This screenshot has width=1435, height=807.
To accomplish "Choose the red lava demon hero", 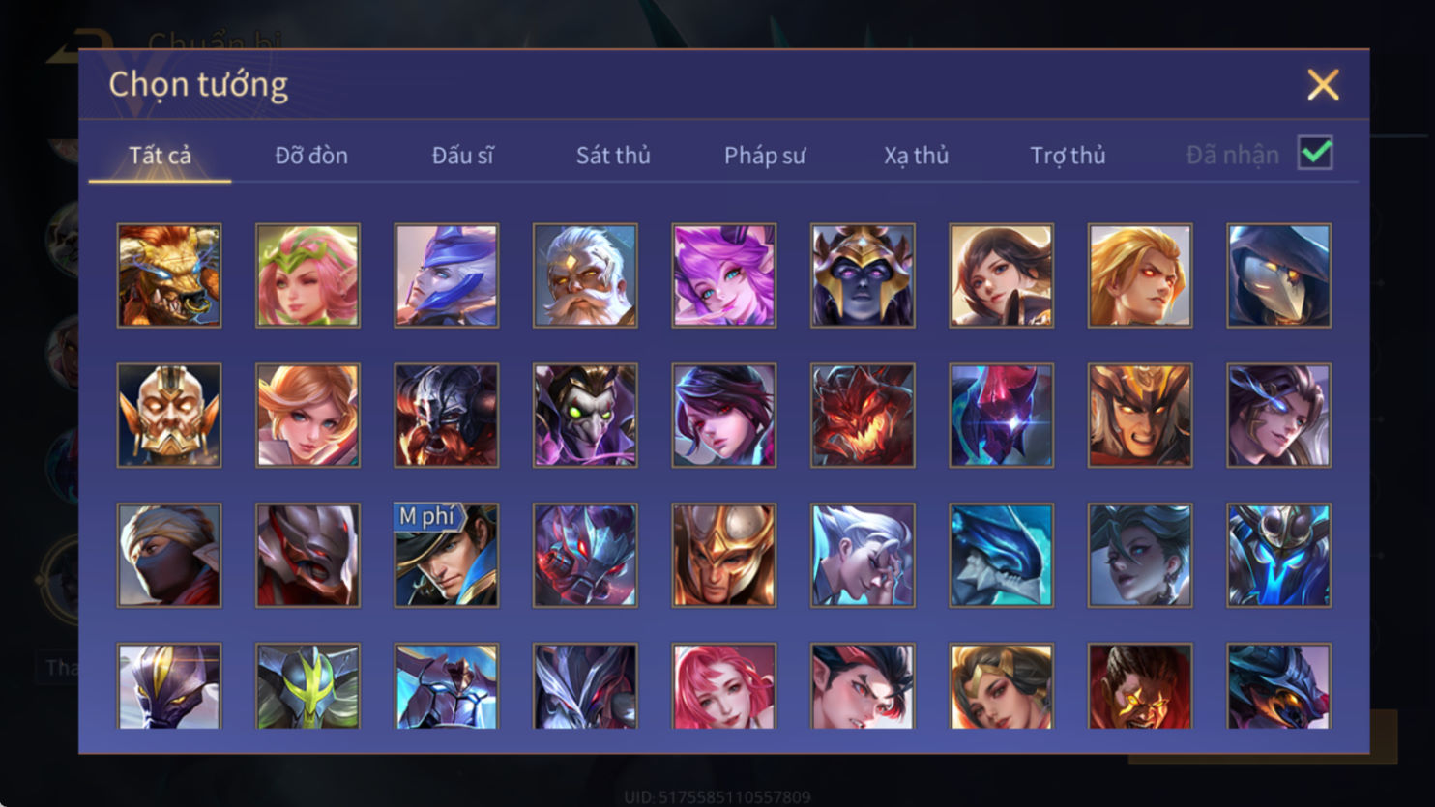I will coord(863,416).
